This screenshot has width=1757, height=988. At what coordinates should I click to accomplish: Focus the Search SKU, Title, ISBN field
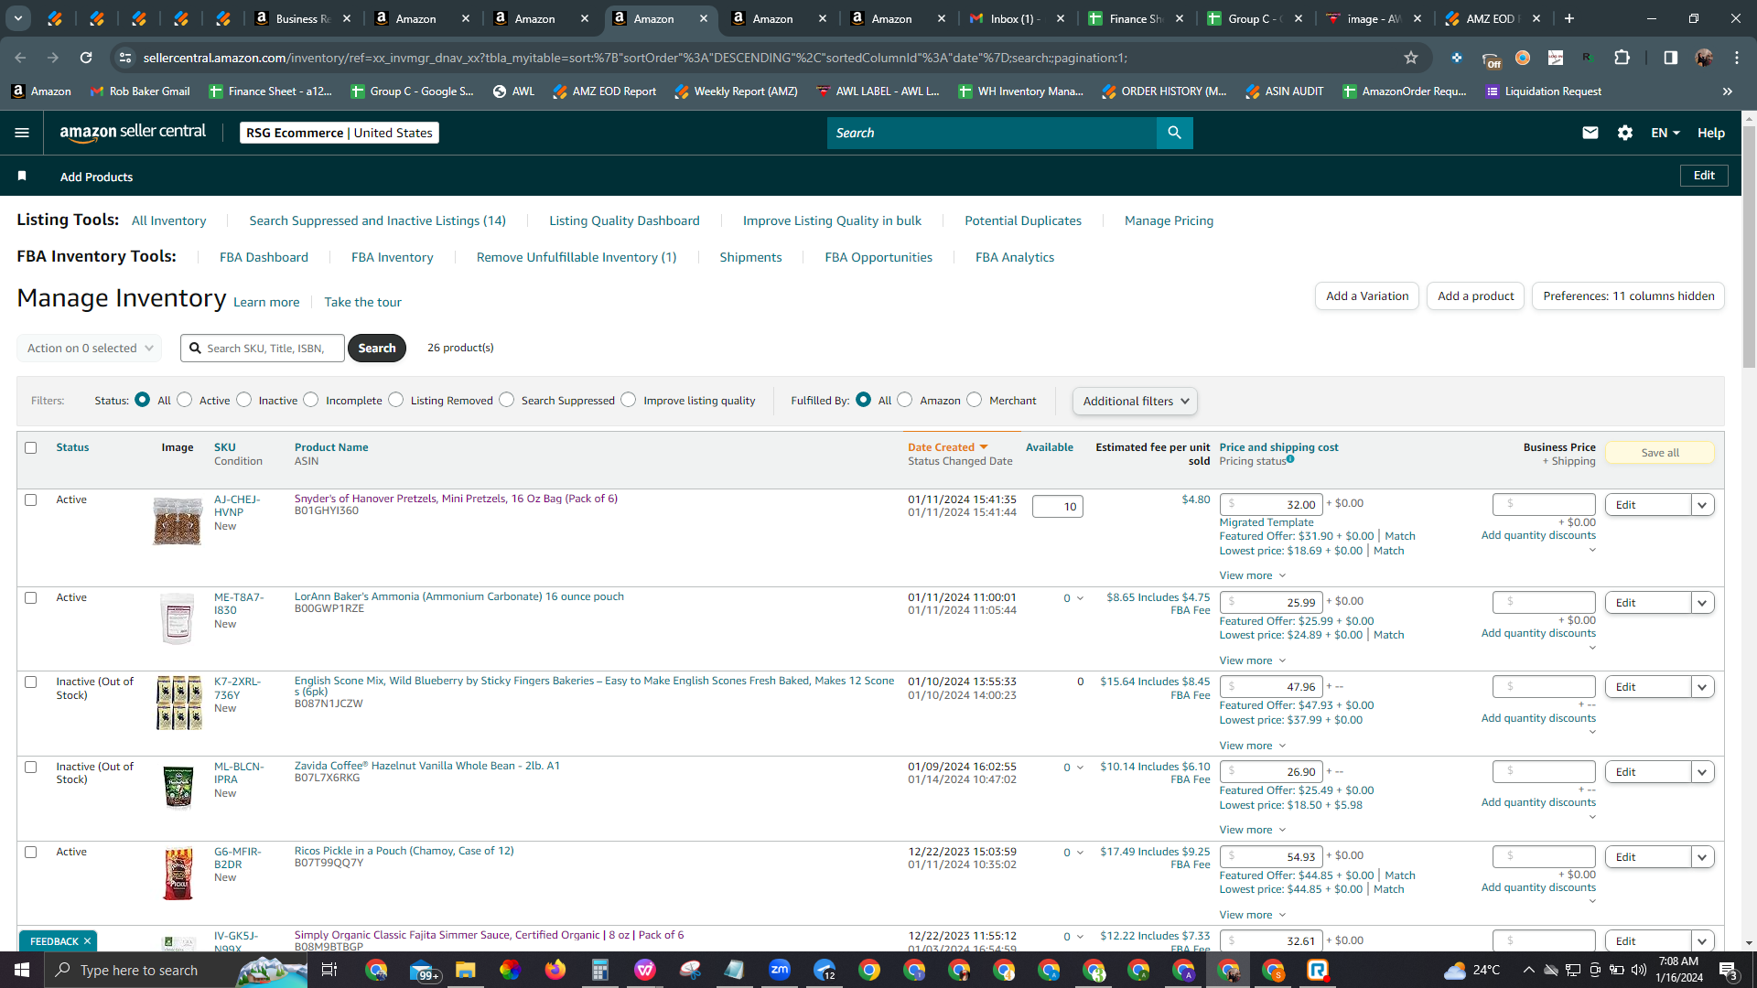263,348
